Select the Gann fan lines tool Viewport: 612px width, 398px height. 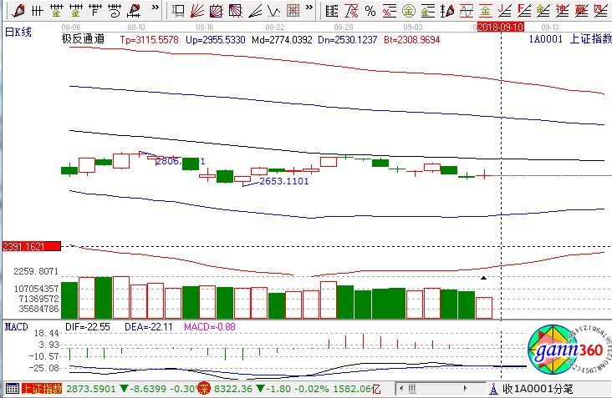pos(196,10)
